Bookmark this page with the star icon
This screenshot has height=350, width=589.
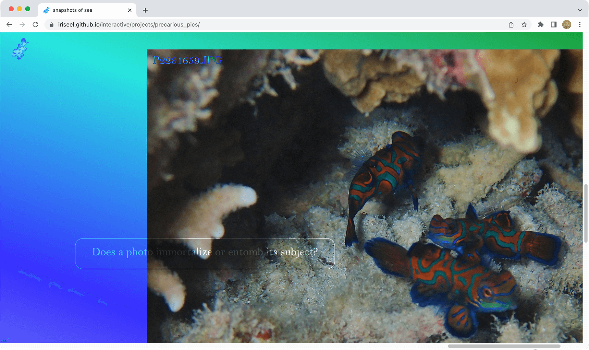(524, 25)
